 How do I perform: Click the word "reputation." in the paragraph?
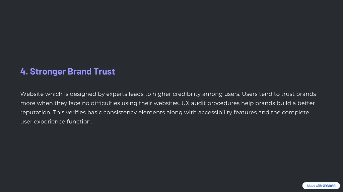[36, 113]
